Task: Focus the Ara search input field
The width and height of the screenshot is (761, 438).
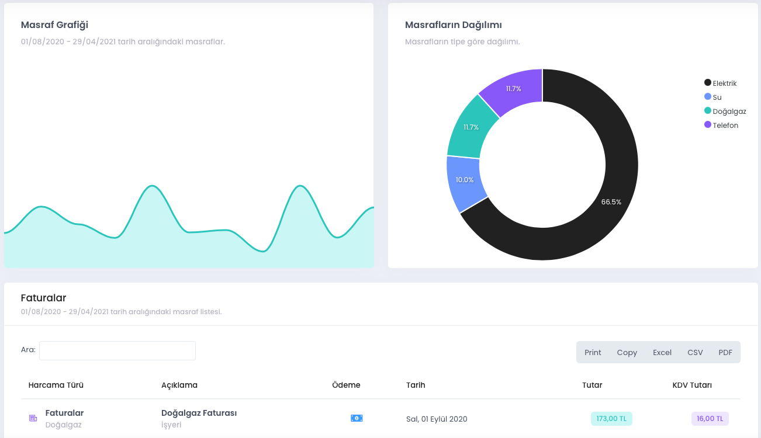Action: click(117, 350)
